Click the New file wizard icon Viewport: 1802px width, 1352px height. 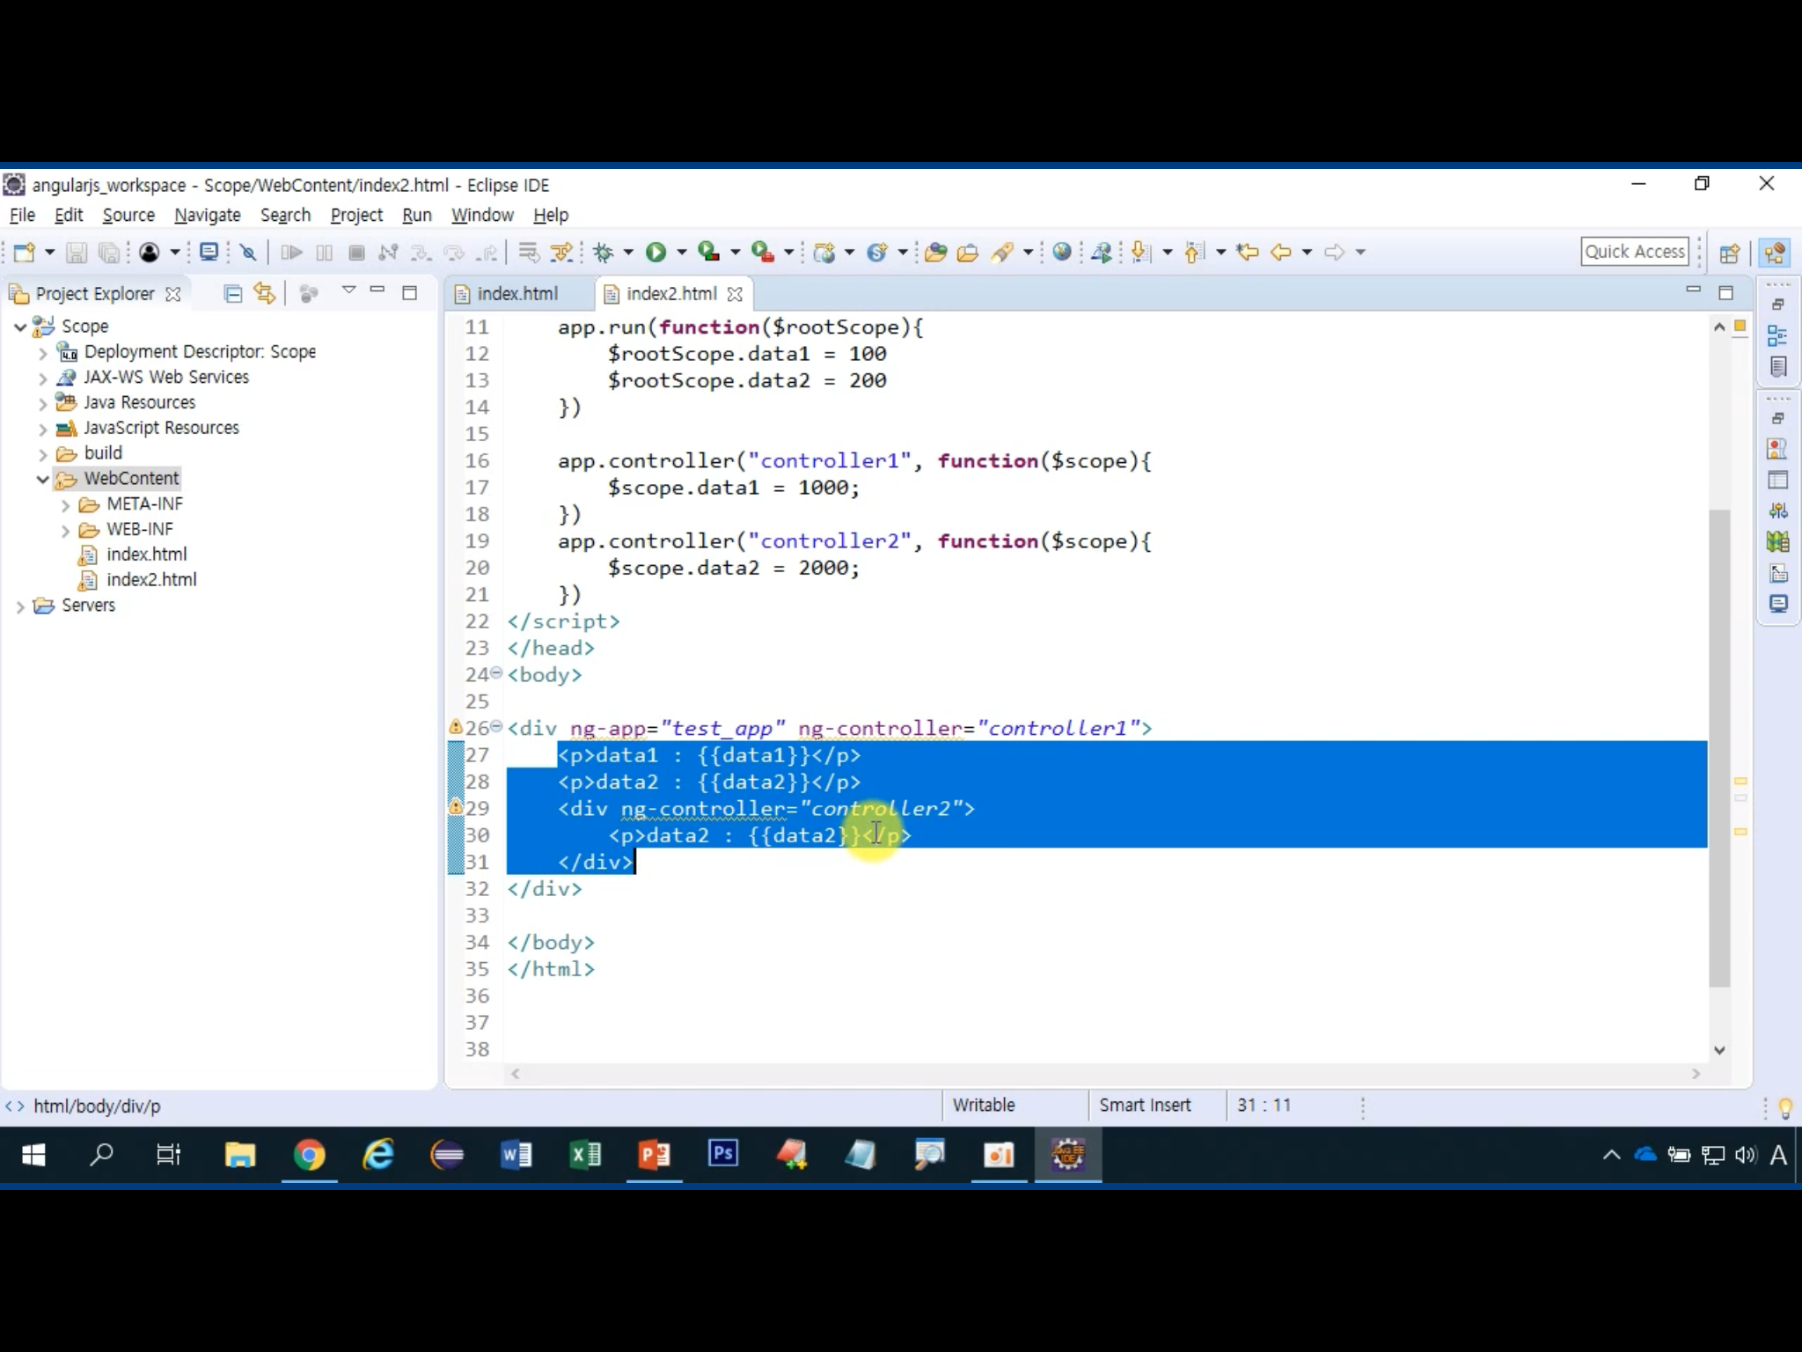[24, 253]
